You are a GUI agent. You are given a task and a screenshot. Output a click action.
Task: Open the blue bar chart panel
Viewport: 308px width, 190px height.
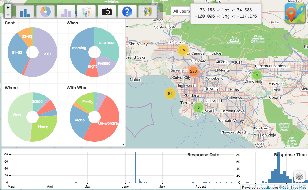[x=25, y=12]
